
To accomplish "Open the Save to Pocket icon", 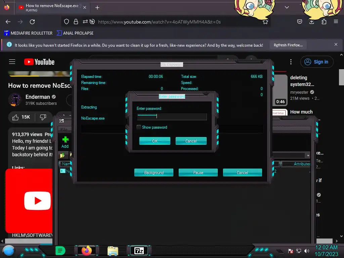I will point(300,21).
